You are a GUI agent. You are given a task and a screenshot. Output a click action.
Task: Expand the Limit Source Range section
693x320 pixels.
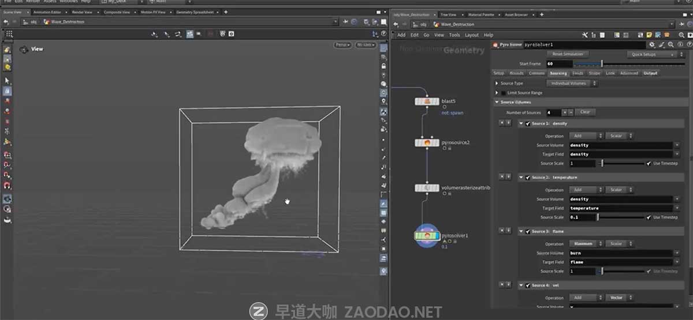tap(497, 93)
